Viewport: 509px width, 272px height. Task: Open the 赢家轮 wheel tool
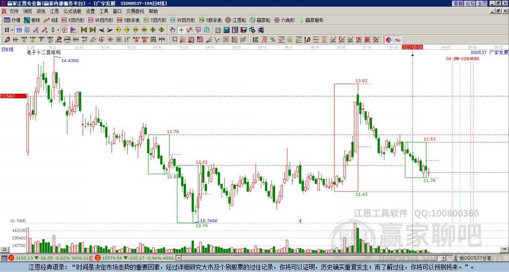[260, 20]
